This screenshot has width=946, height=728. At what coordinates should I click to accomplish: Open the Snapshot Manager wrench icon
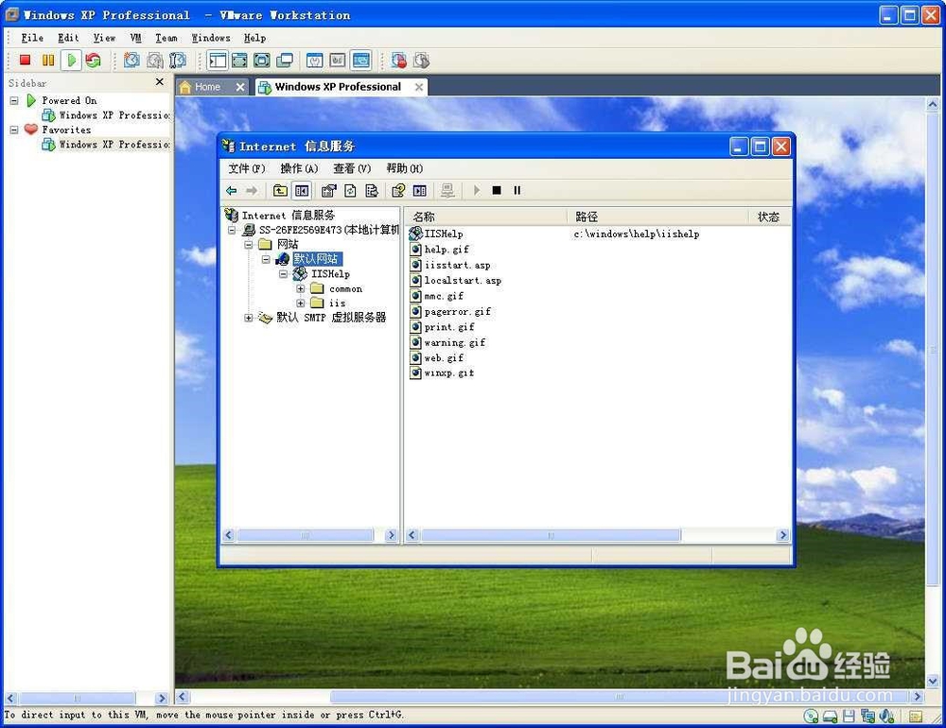pos(178,60)
